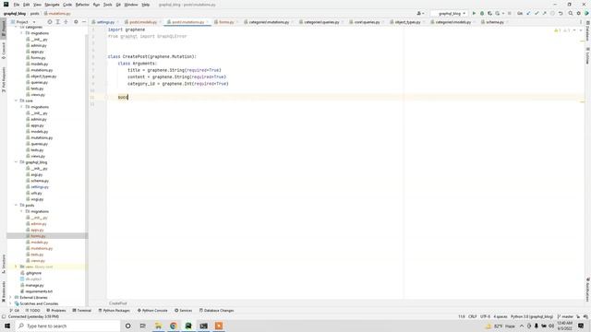Open the Problems tool window
The height and width of the screenshot is (332, 591).
point(55,311)
